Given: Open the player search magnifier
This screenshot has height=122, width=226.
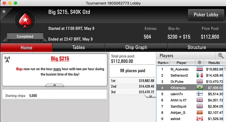Looking at the screenshot, I should 220,56.
